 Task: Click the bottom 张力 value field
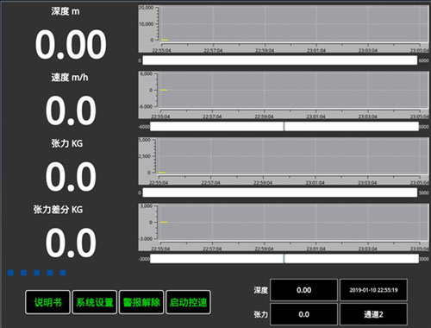click(x=303, y=314)
